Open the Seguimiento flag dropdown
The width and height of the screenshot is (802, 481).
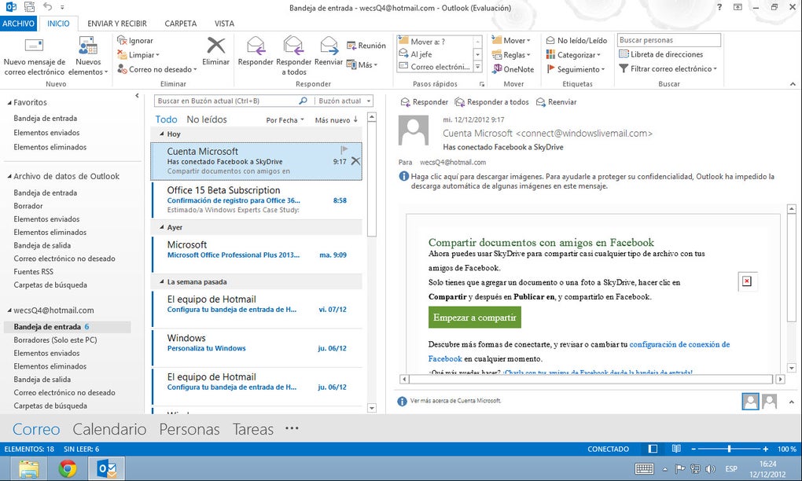(576, 69)
